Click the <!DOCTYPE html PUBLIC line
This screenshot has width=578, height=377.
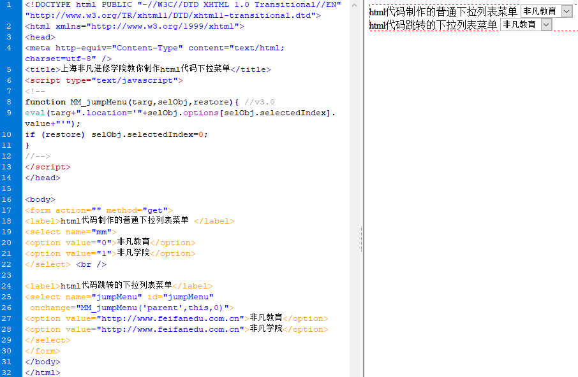pos(183,5)
